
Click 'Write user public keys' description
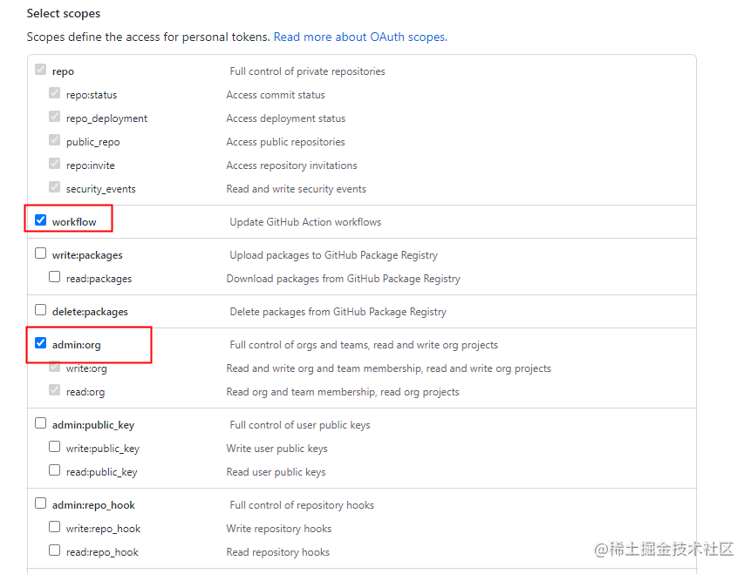(x=277, y=449)
